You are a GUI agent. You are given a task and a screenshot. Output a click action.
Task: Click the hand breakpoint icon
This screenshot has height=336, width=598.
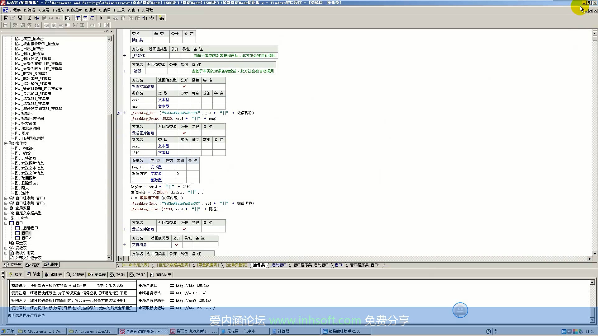click(x=152, y=18)
